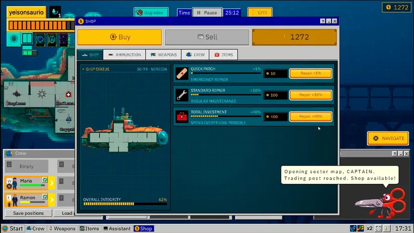Click the Crew panel group icon
This screenshot has height=233, width=414.
9,153
